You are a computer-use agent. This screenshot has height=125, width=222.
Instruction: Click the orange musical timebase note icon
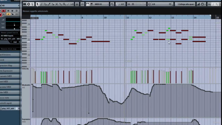8,14
